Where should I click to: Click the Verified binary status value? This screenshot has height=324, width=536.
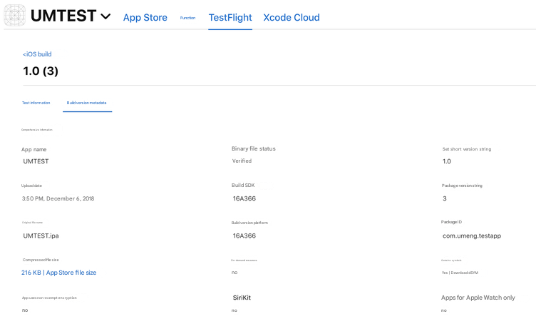[242, 161]
